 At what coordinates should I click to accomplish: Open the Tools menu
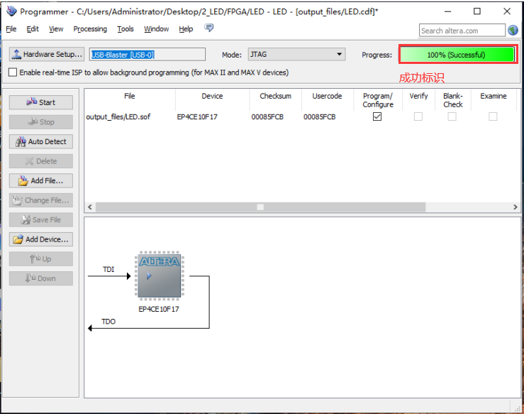(125, 29)
